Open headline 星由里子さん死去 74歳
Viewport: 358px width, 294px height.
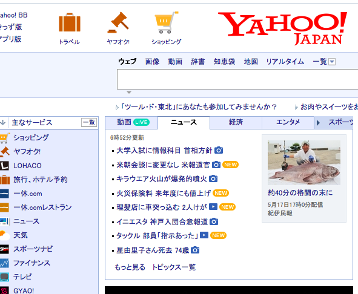[x=153, y=250]
